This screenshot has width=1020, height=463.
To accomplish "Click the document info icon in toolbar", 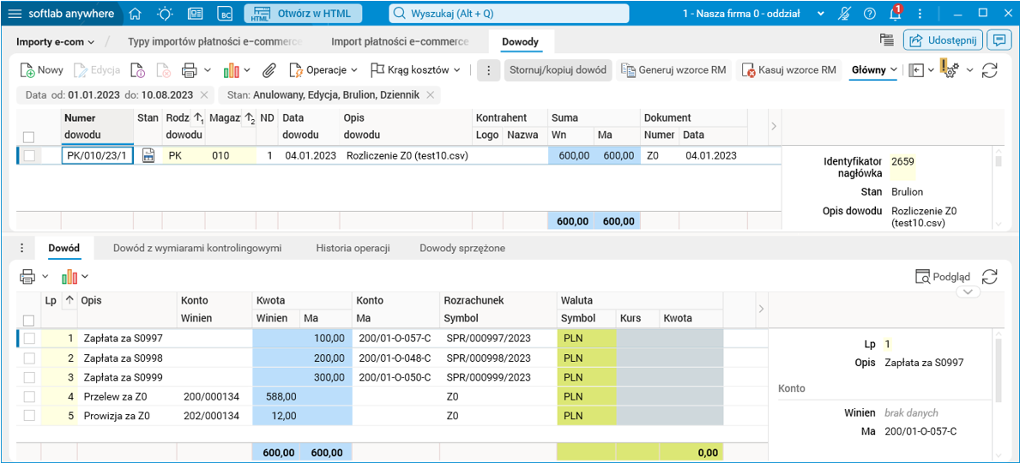I will 137,69.
